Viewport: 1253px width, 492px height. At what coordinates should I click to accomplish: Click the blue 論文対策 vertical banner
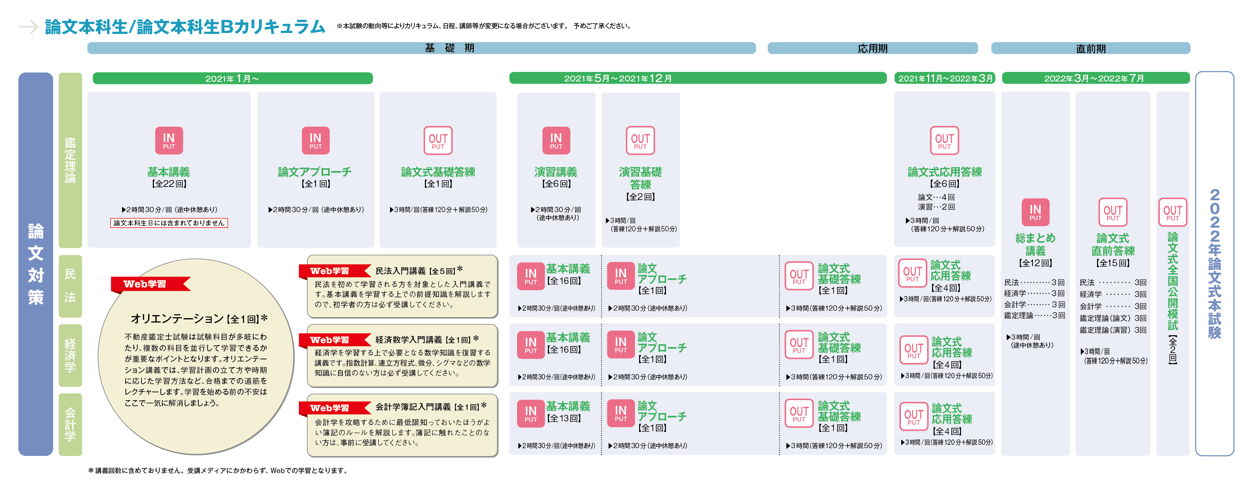point(35,264)
